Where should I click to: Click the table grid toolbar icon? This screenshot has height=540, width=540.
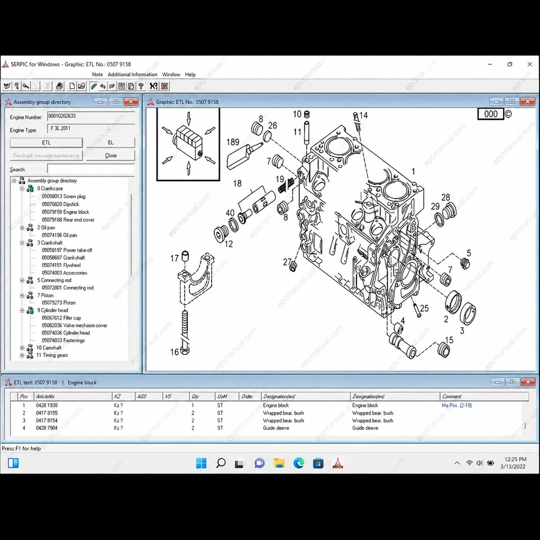[122, 86]
